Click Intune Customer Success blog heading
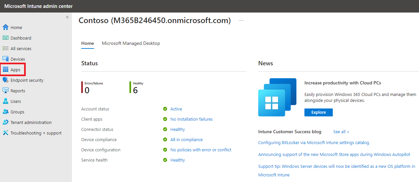 point(290,132)
